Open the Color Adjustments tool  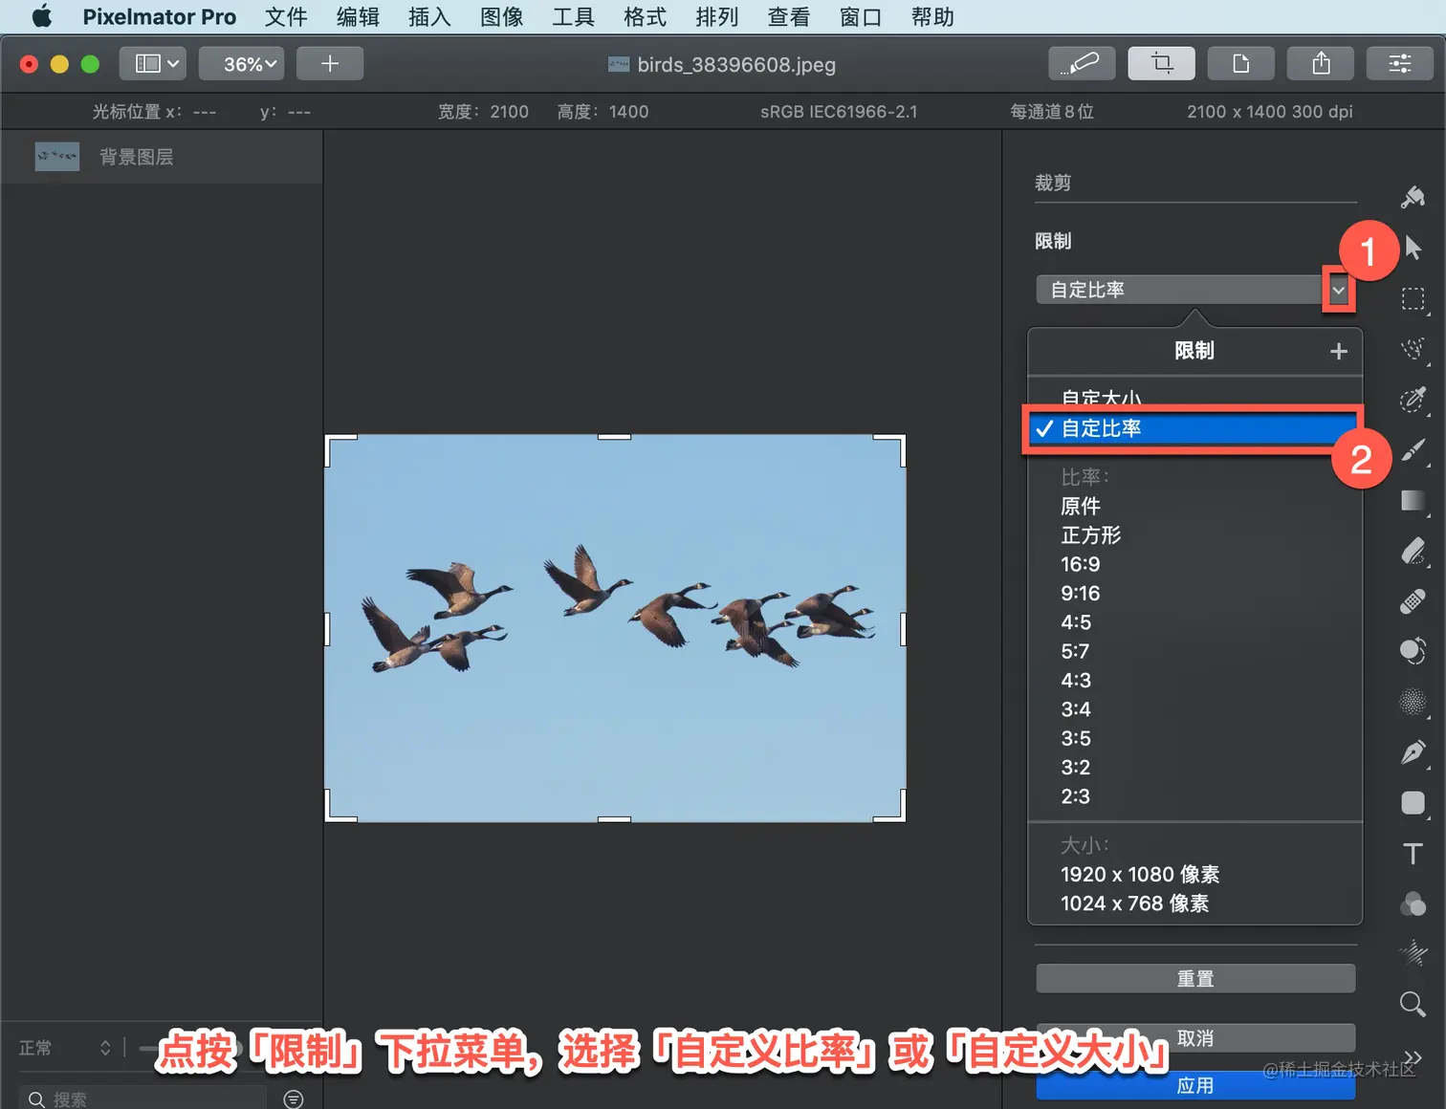[x=1413, y=903]
